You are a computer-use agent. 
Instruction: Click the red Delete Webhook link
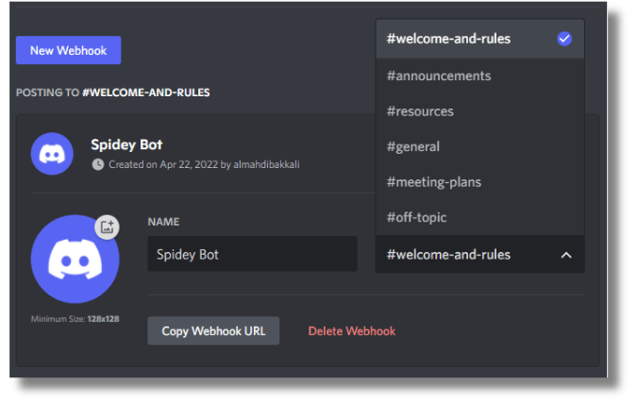pos(351,331)
